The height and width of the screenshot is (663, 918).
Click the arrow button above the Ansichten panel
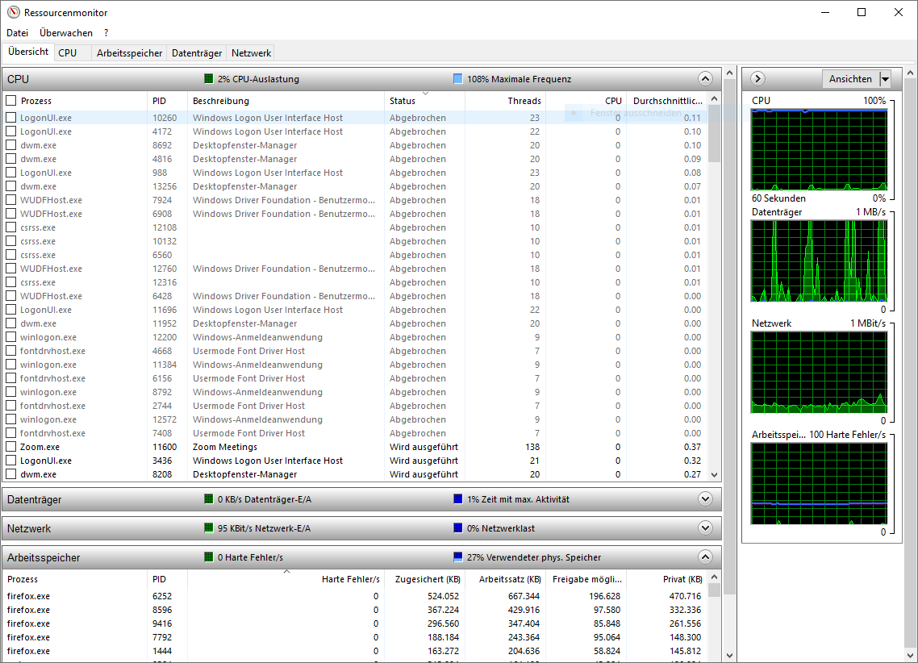757,78
